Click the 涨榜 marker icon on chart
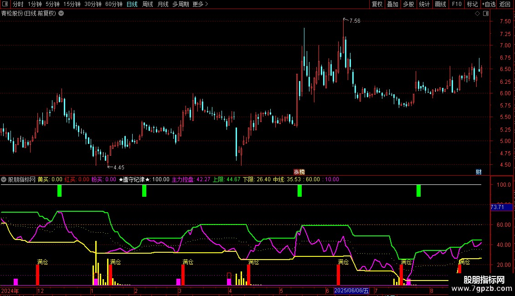Image resolution: width=515 pixels, height=296 pixels. (x=299, y=172)
